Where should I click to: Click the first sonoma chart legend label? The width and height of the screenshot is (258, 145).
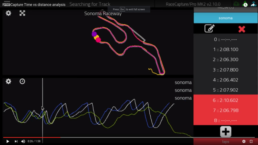click(183, 82)
